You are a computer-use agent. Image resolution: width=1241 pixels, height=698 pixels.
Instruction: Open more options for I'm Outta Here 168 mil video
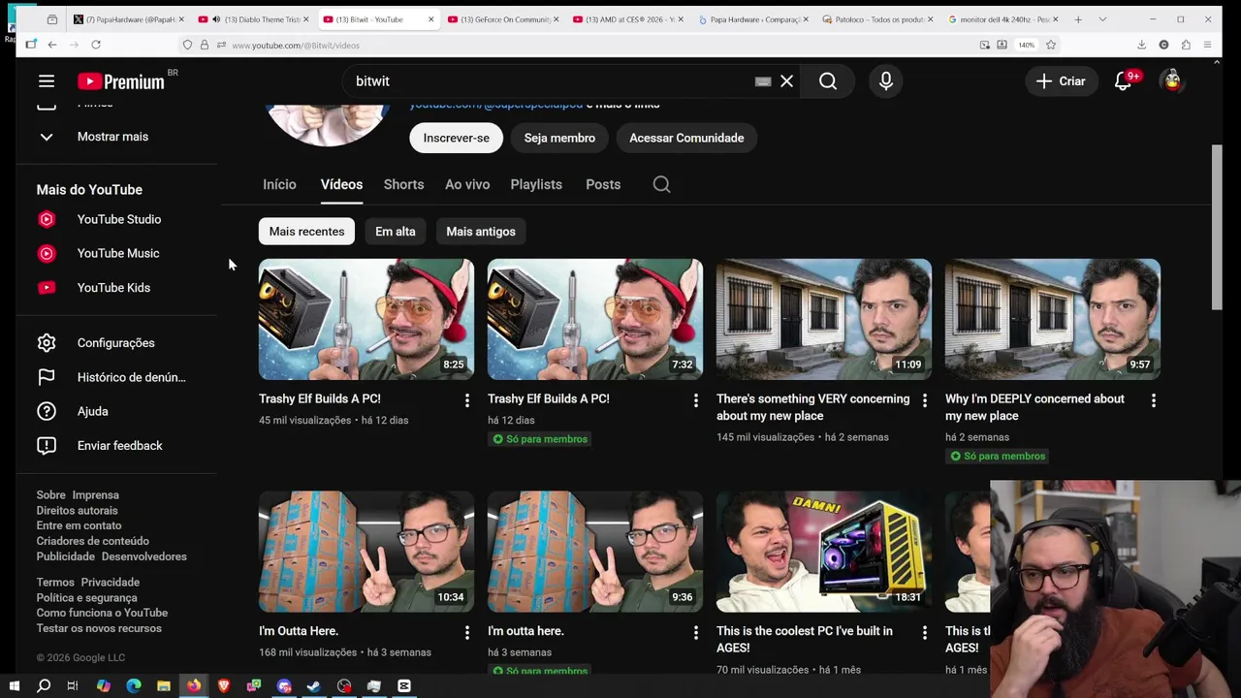466,633
